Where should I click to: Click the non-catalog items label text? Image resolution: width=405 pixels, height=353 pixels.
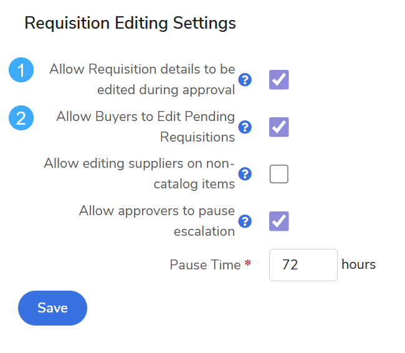(139, 174)
